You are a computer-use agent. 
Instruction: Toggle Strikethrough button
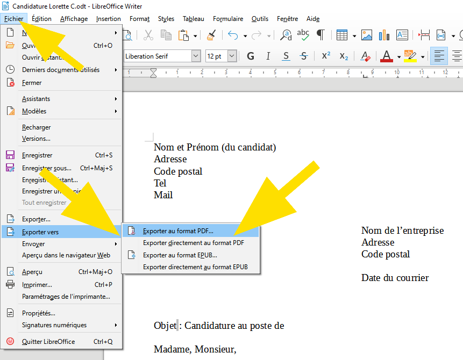[x=303, y=56]
